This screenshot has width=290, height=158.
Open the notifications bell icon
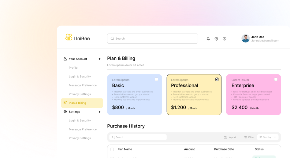click(x=208, y=39)
